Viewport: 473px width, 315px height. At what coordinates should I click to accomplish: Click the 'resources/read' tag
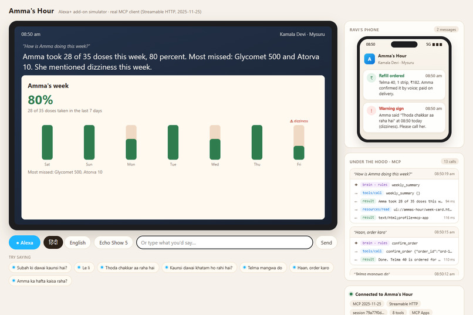tap(376, 209)
